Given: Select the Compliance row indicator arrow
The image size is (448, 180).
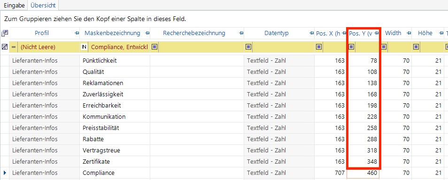Looking at the screenshot, I should pos(5,173).
